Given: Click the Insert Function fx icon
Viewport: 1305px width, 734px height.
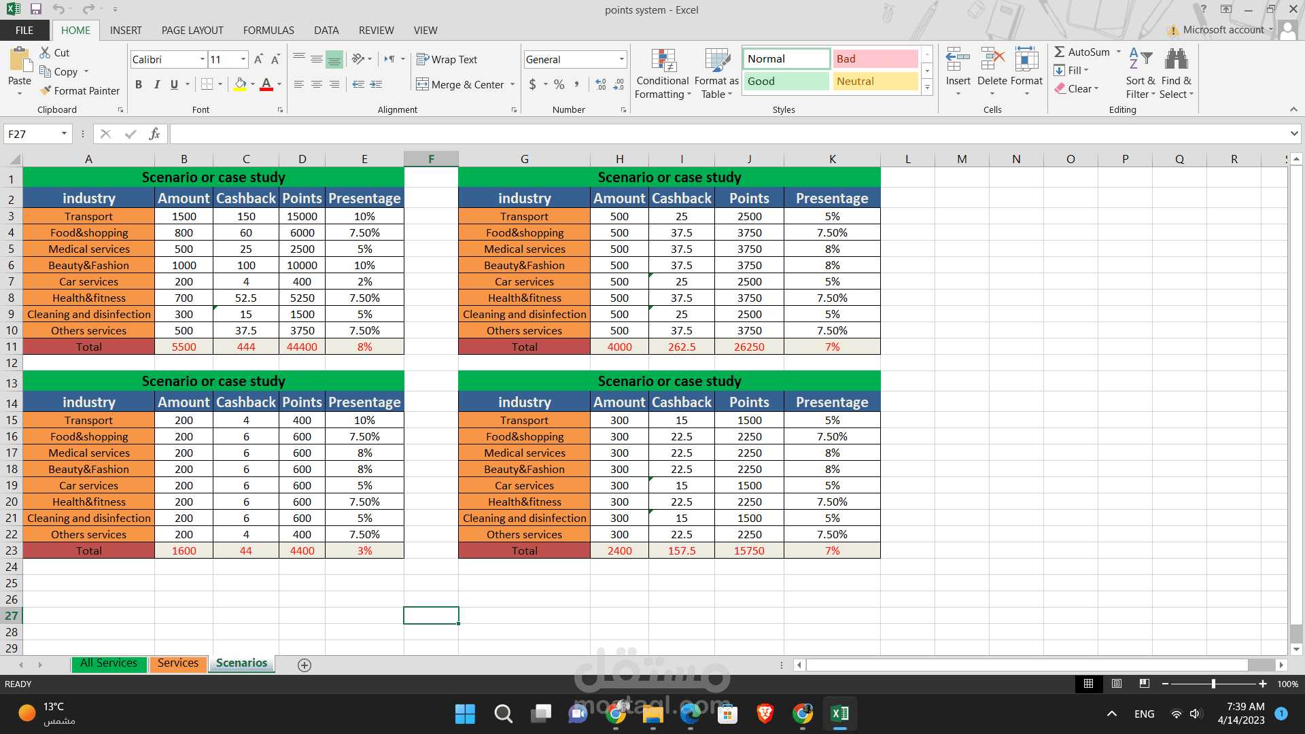Looking at the screenshot, I should pyautogui.click(x=154, y=134).
